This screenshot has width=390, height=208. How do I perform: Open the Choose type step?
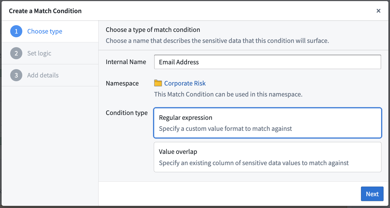pos(50,31)
